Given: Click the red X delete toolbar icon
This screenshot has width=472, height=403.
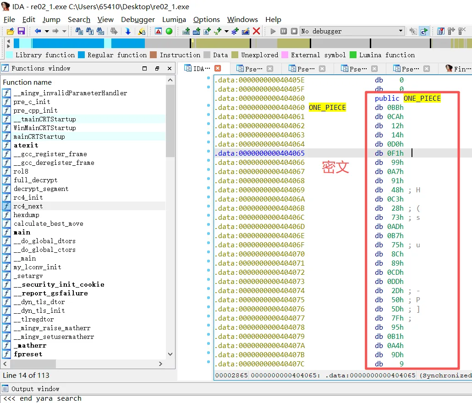Looking at the screenshot, I should (x=257, y=31).
